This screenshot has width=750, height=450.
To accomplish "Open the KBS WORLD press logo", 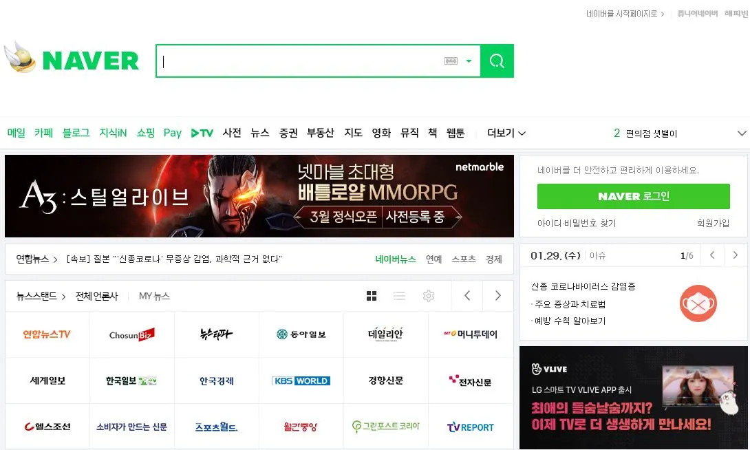I will 301,381.
